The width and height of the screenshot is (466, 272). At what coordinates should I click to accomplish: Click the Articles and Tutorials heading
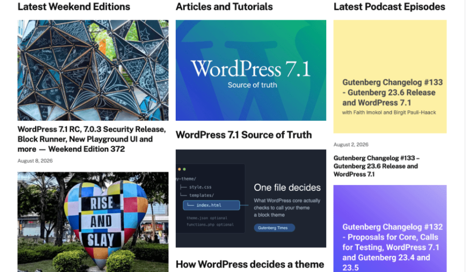click(x=224, y=6)
